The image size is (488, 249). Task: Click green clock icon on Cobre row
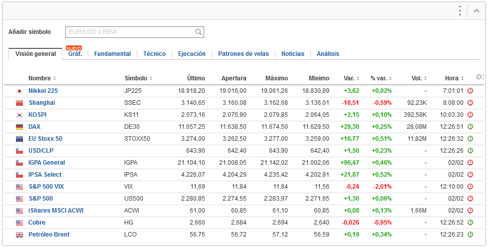(x=470, y=223)
